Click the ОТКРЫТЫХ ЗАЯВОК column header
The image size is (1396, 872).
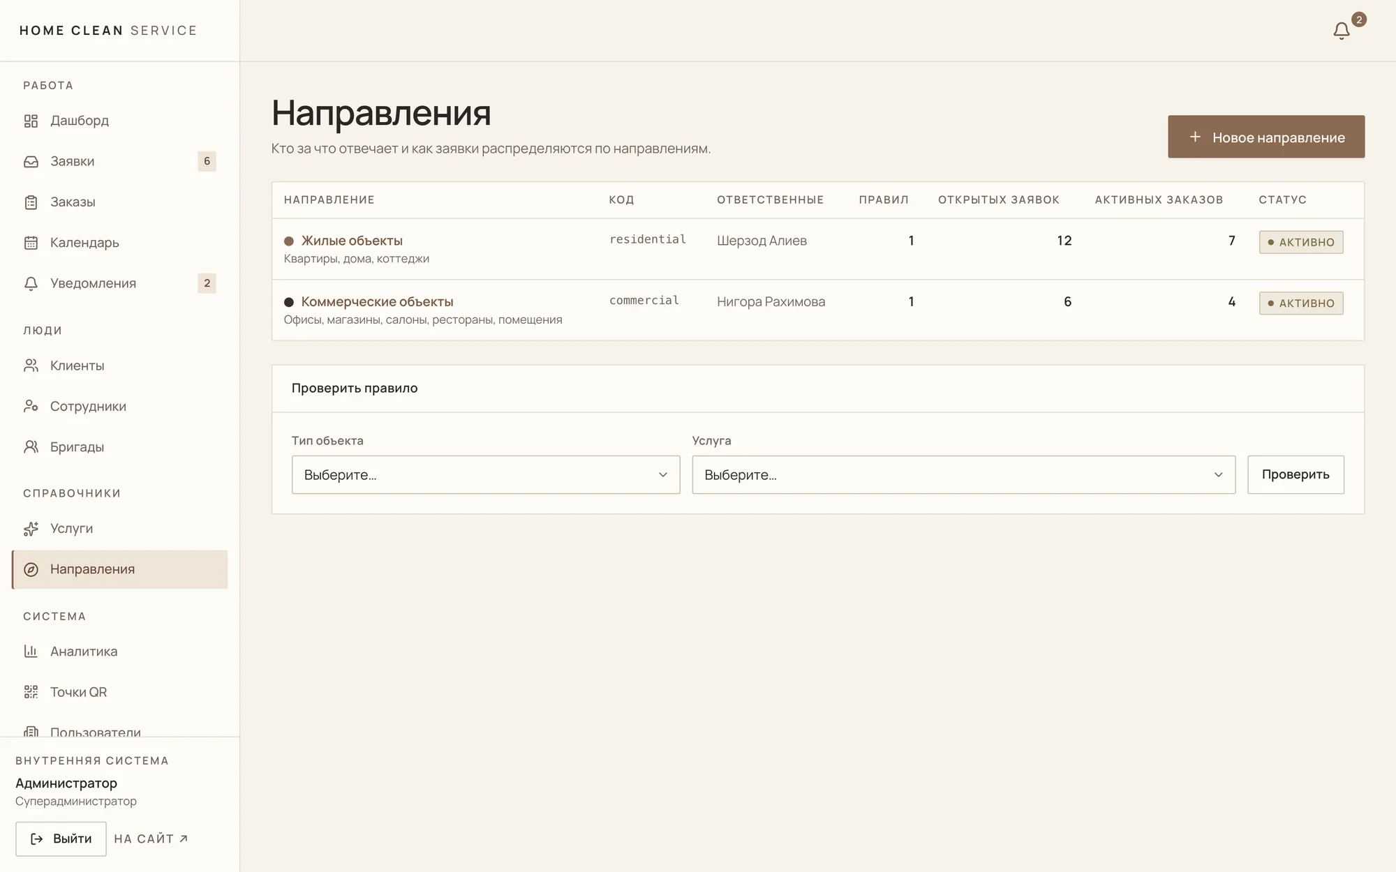(x=999, y=200)
